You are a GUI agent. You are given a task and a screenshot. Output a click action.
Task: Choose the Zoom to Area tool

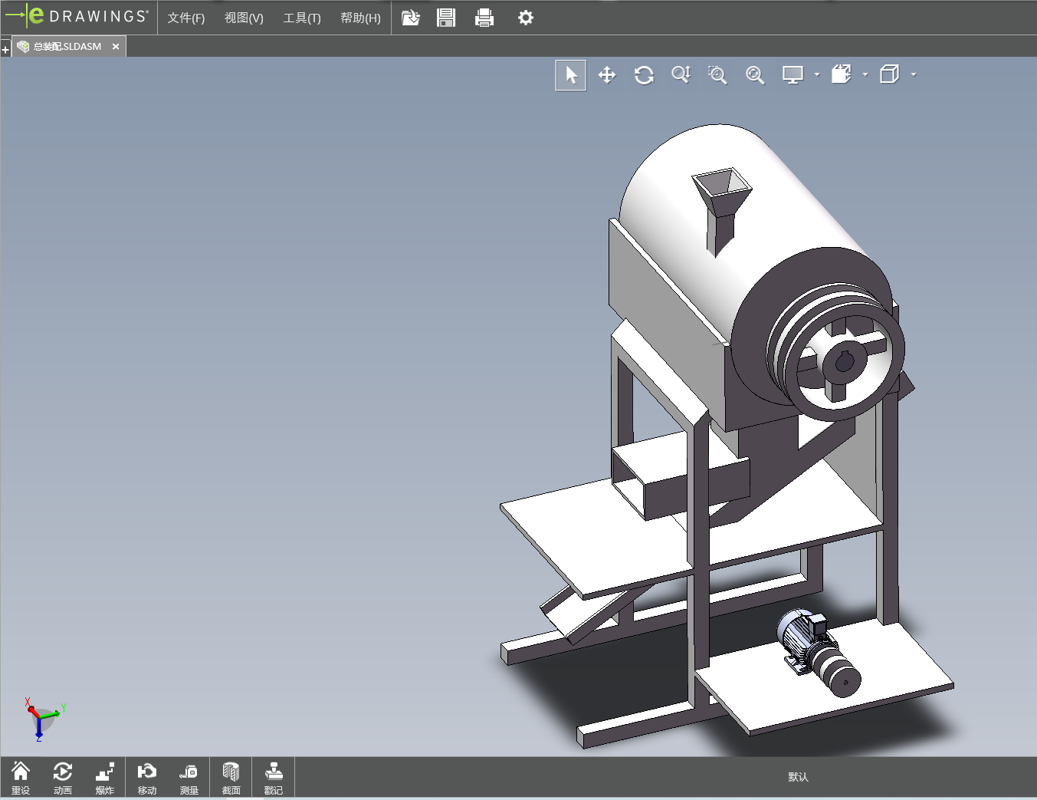(x=717, y=75)
